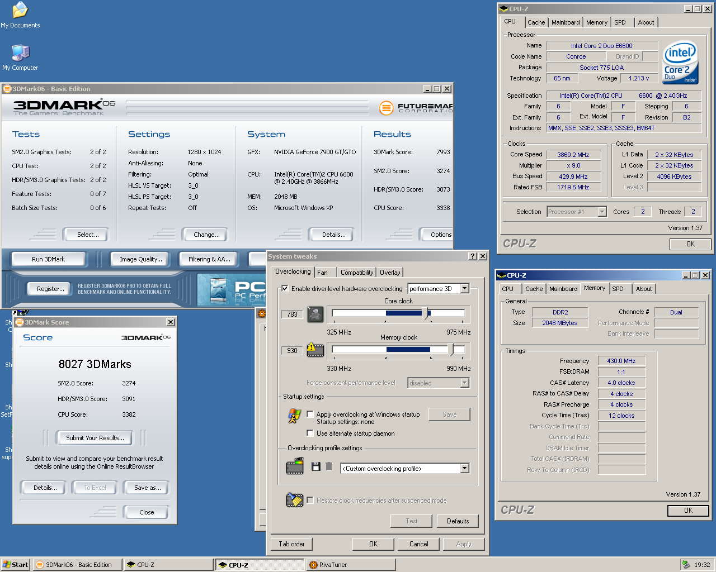716x572 pixels.
Task: Delete overclocking profile with trash icon
Action: (329, 466)
